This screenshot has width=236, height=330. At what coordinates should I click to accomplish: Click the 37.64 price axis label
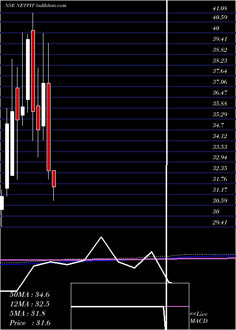(x=219, y=71)
